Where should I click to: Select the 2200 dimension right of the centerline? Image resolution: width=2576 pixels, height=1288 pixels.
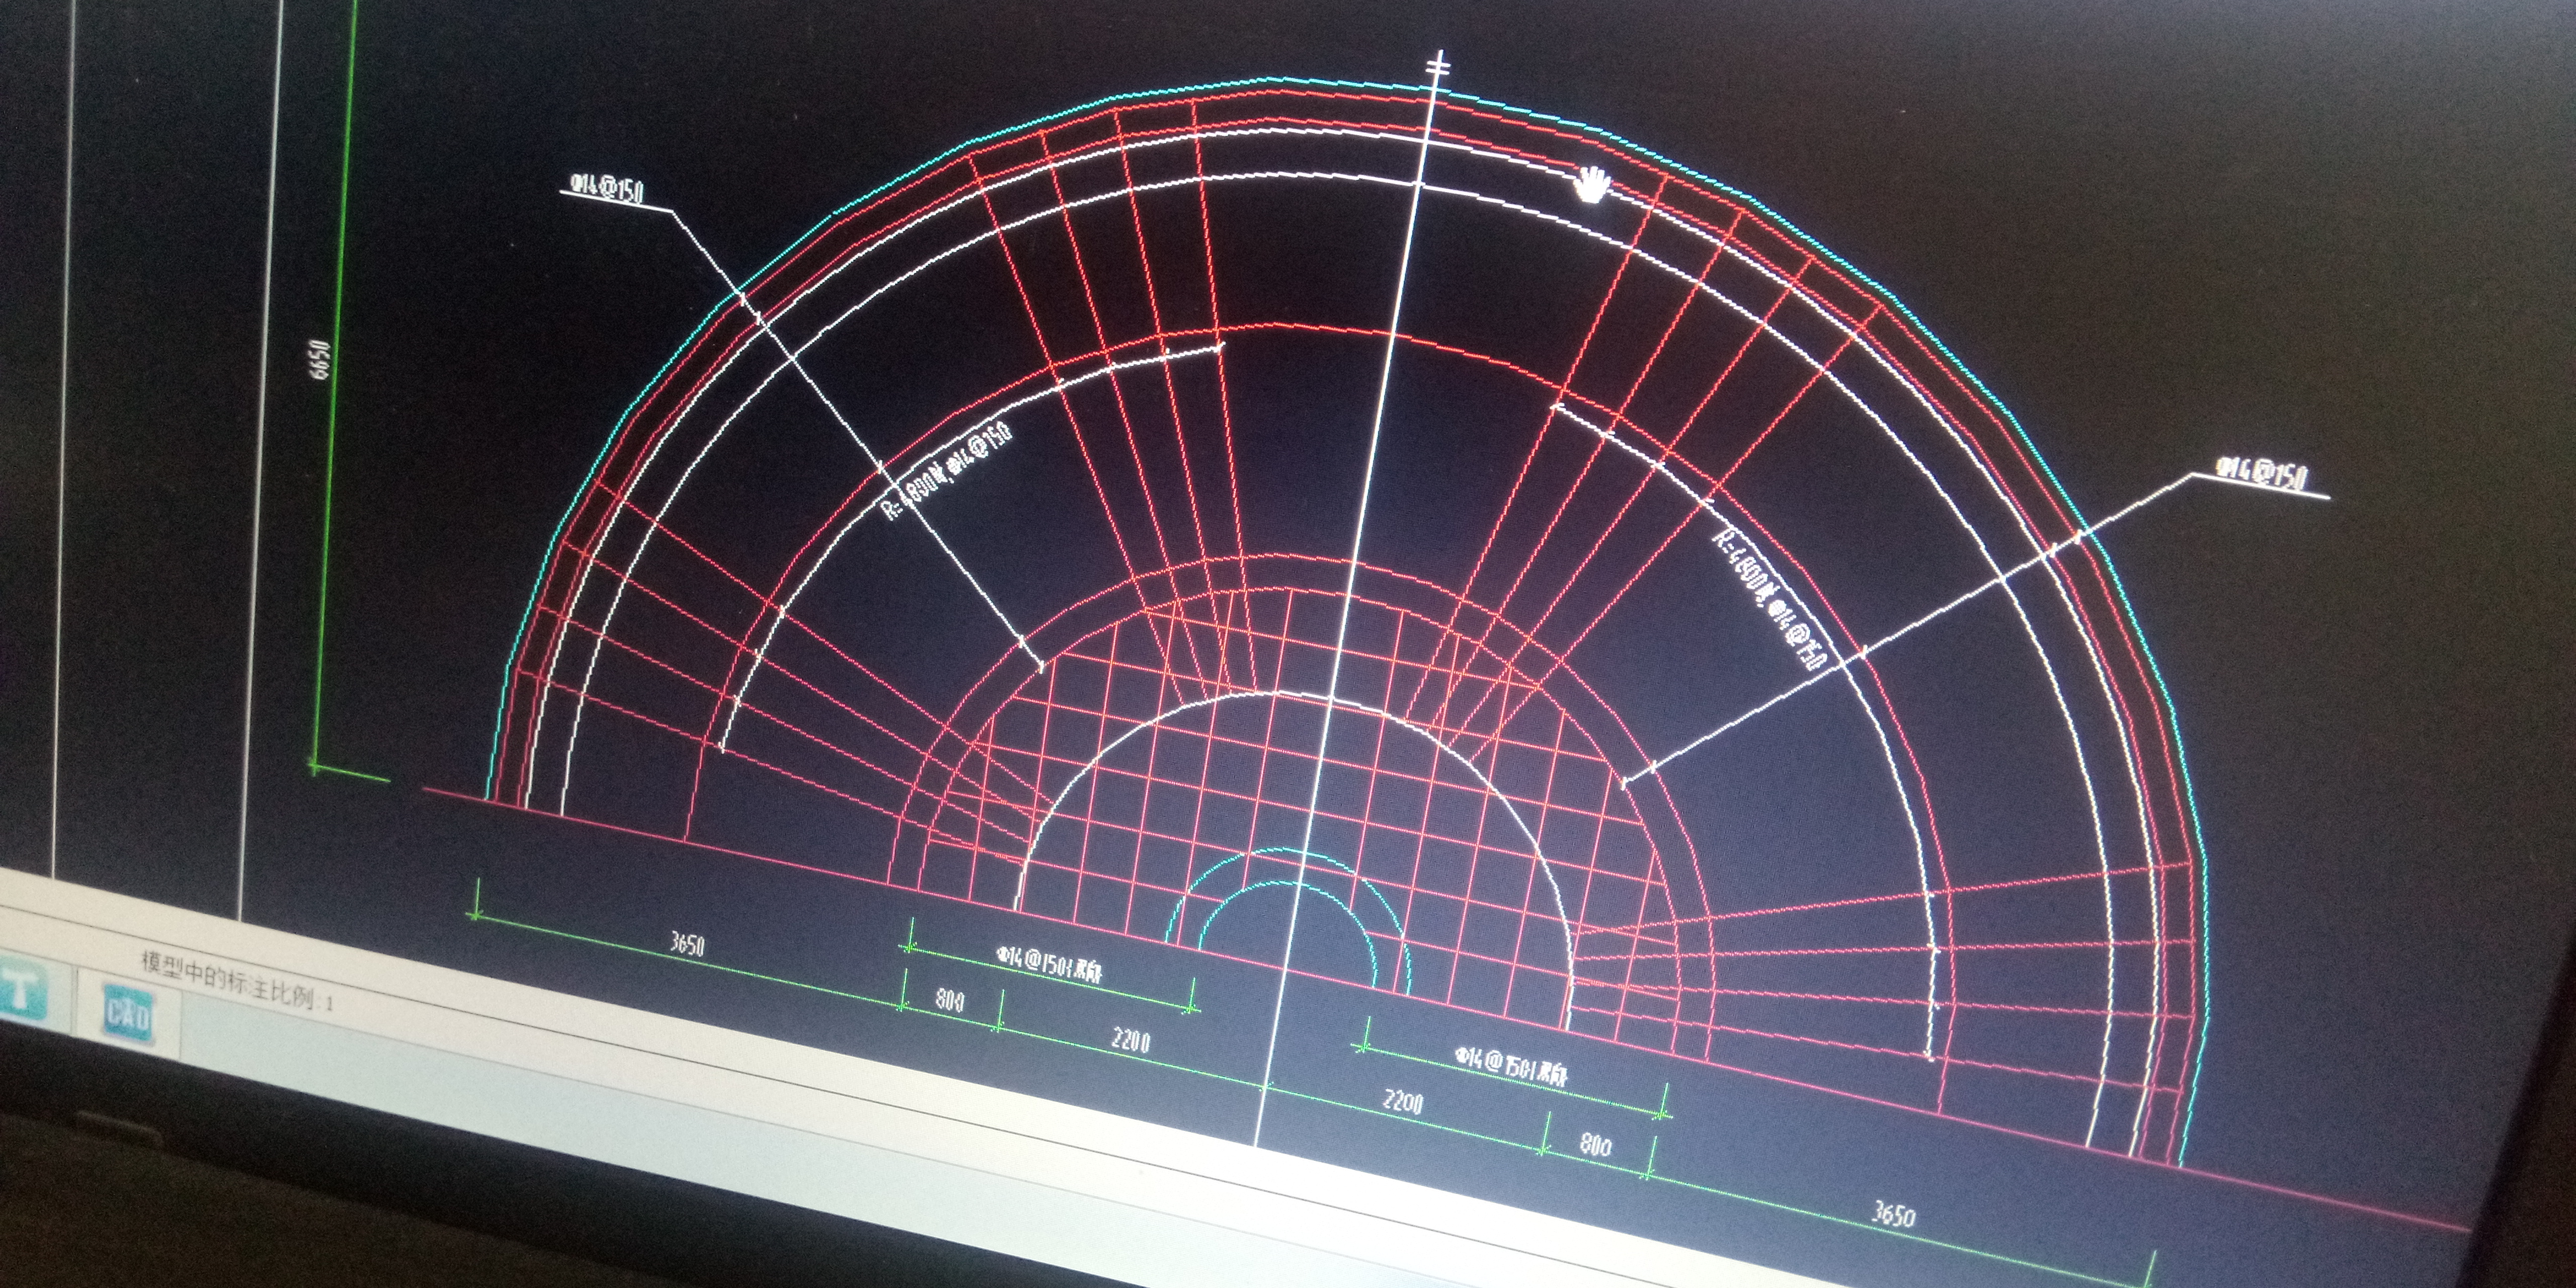pos(1402,1101)
